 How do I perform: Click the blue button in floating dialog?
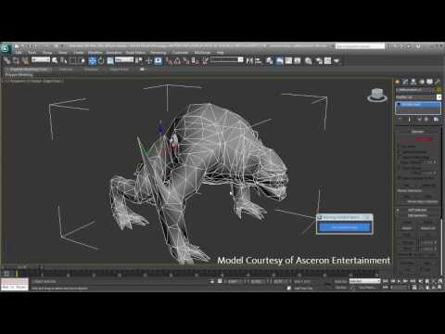pyautogui.click(x=344, y=227)
